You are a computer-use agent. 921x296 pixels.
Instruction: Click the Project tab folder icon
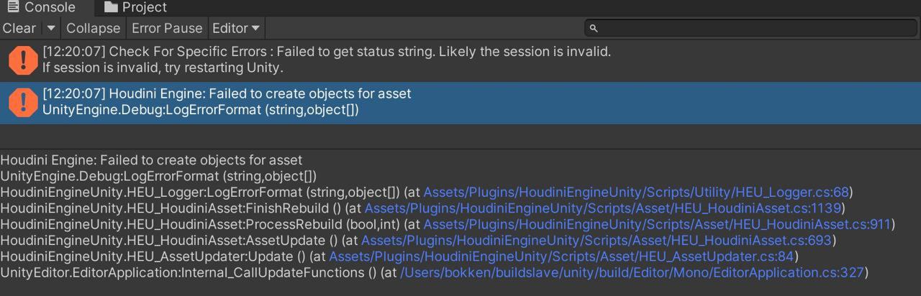coord(110,7)
